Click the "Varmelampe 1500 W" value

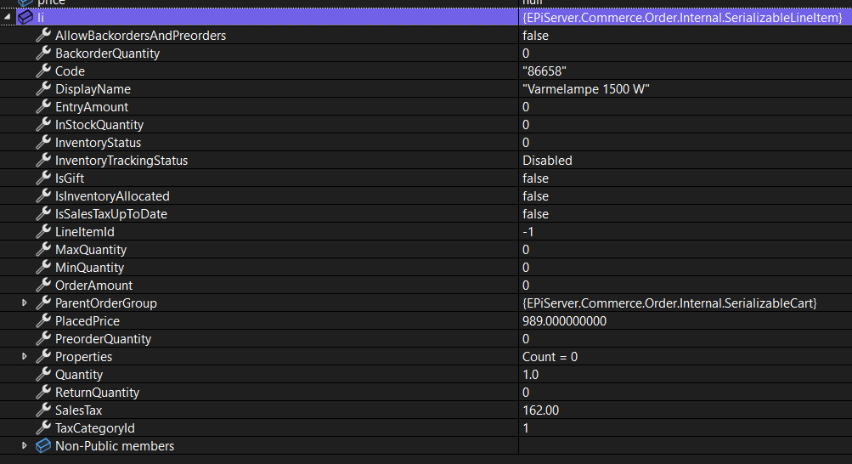click(x=586, y=89)
